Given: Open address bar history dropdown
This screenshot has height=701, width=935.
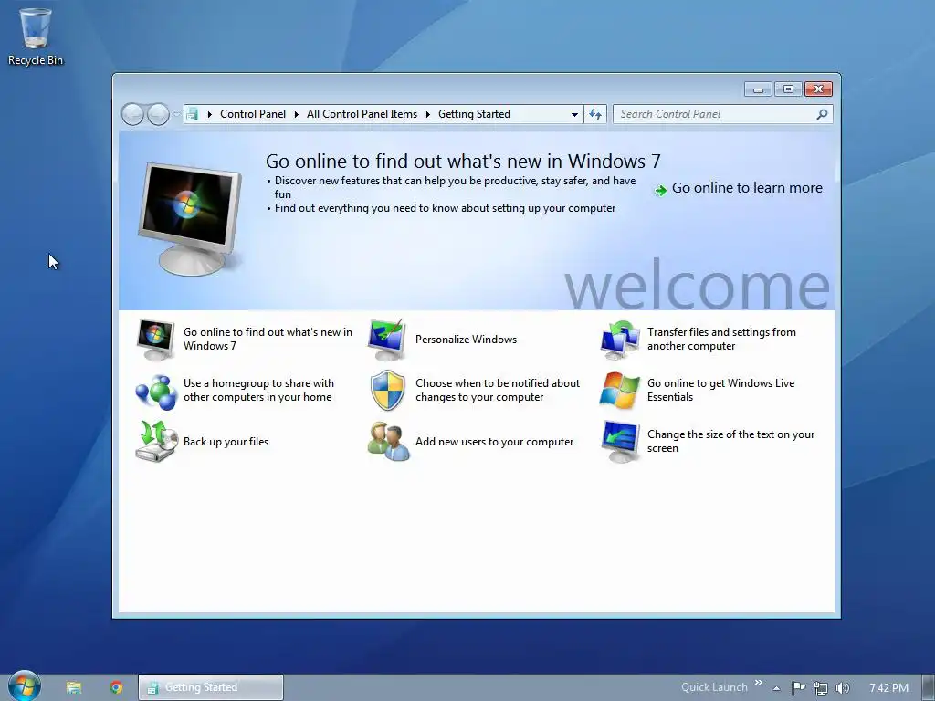Looking at the screenshot, I should [574, 114].
